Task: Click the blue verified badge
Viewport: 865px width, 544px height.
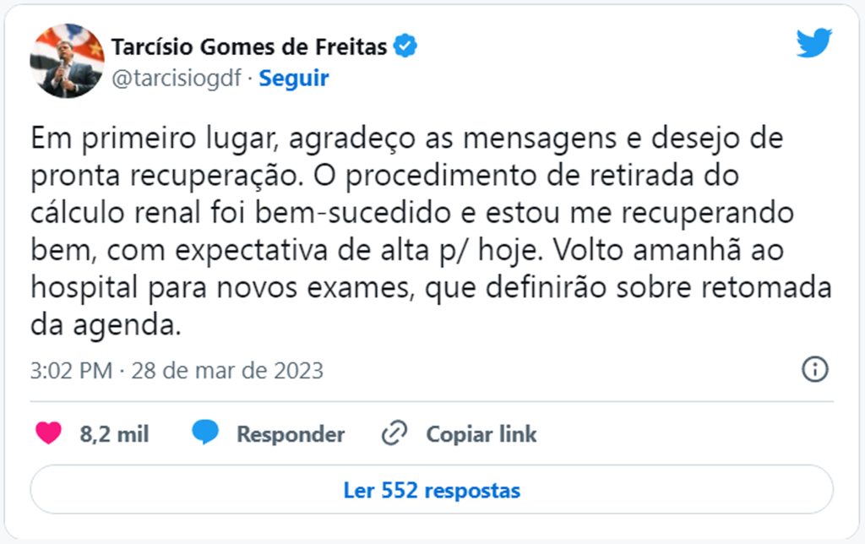Action: click(405, 46)
